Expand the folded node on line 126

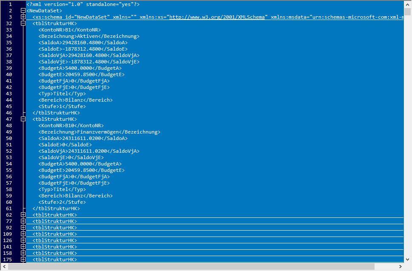pos(23,240)
